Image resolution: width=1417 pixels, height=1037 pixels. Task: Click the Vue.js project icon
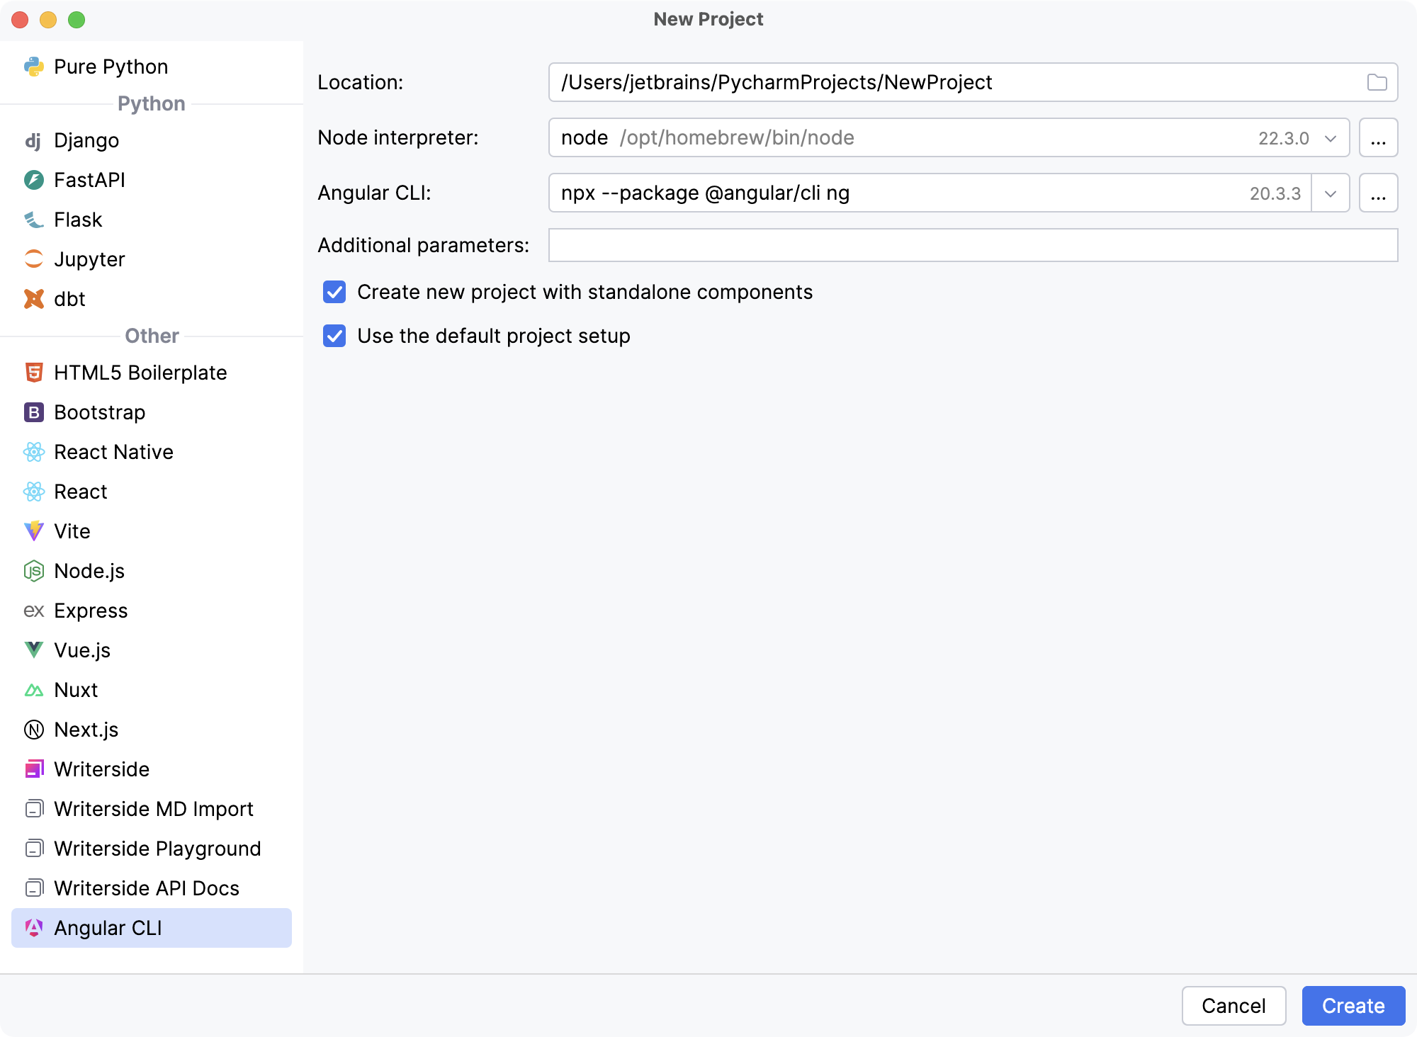(x=34, y=650)
